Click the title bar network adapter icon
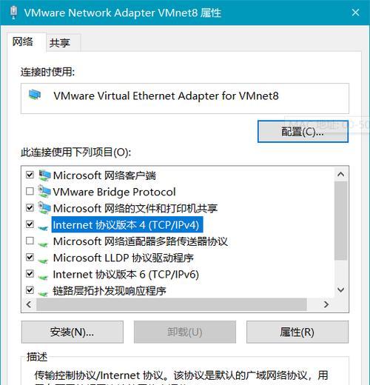Screen dimensions: 370x385 pos(14,13)
